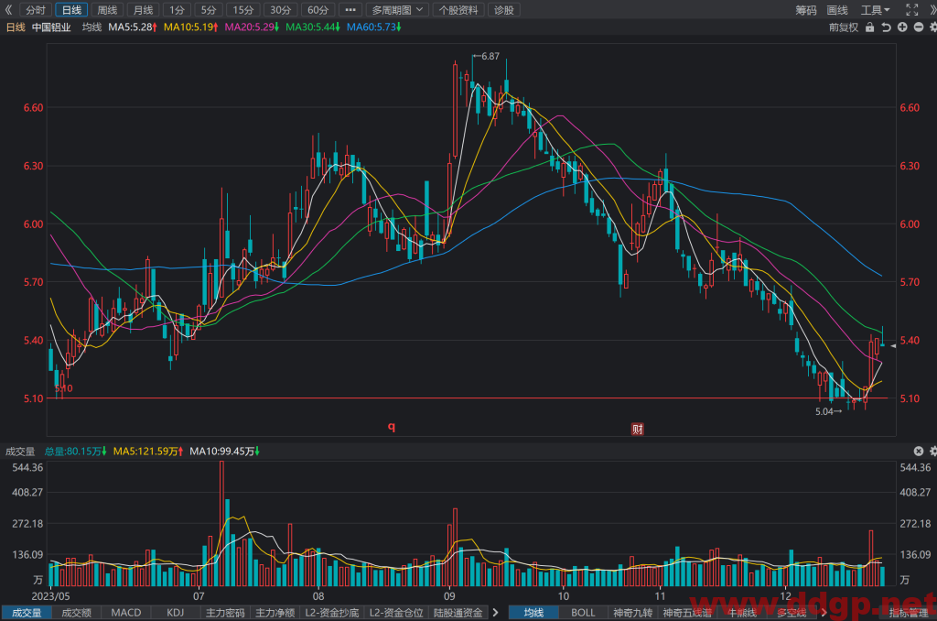Zoom out with the minus circle icon
This screenshot has height=621, width=937.
919,27
